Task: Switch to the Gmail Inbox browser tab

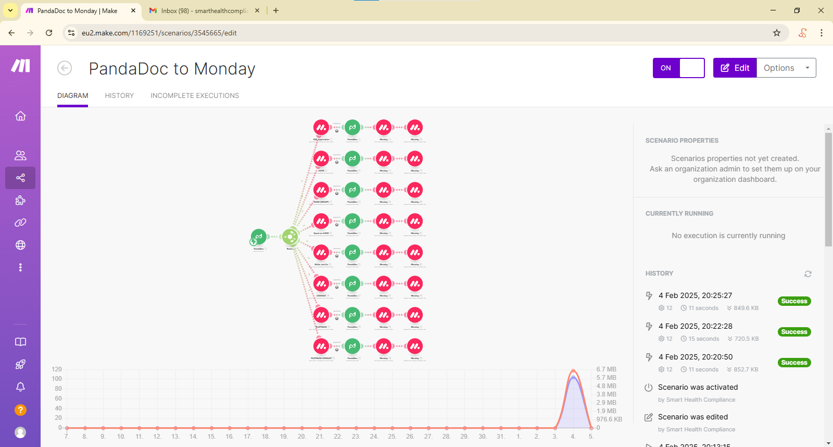Action: click(x=204, y=10)
